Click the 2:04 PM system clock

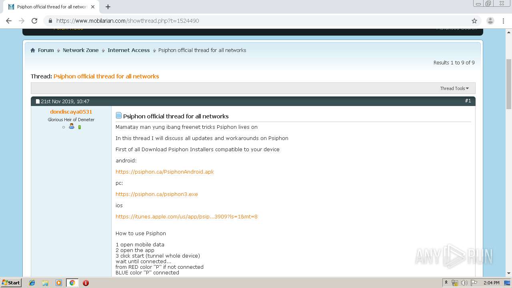click(491, 283)
